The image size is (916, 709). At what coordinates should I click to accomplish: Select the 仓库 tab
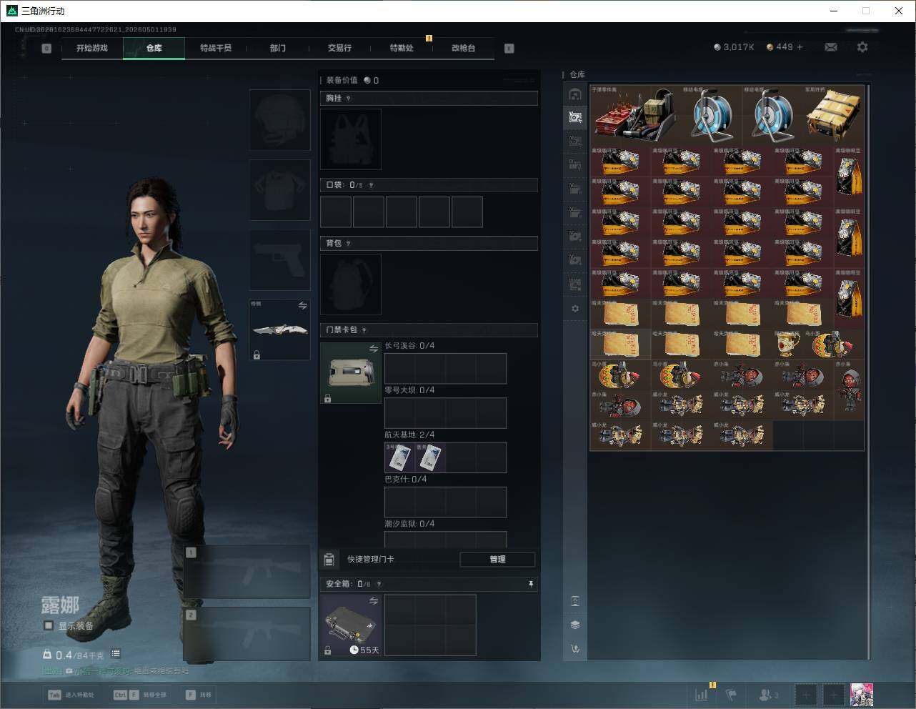click(x=154, y=48)
